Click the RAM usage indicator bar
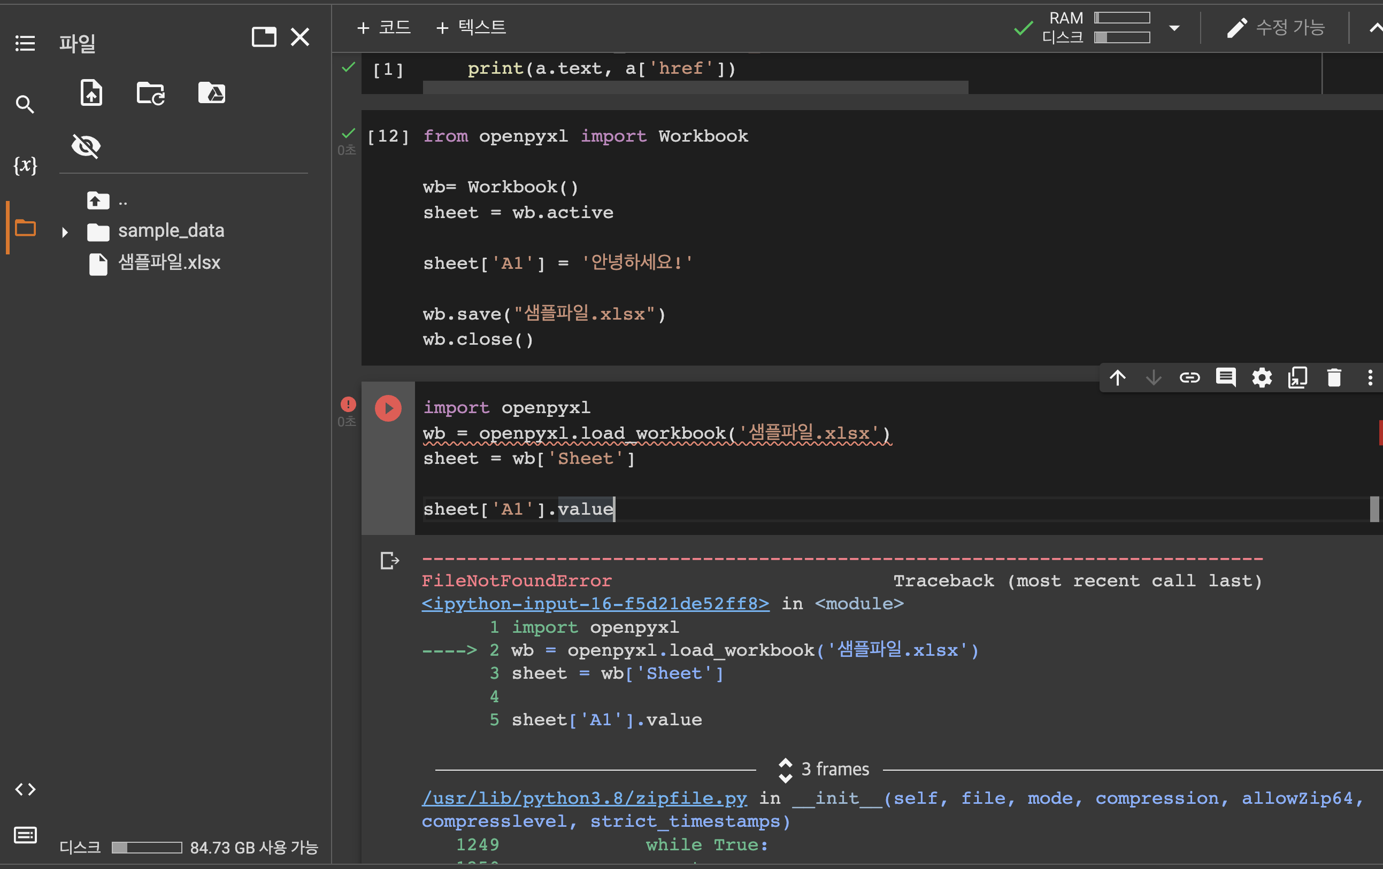Screen dimensions: 1383x869 1121,18
